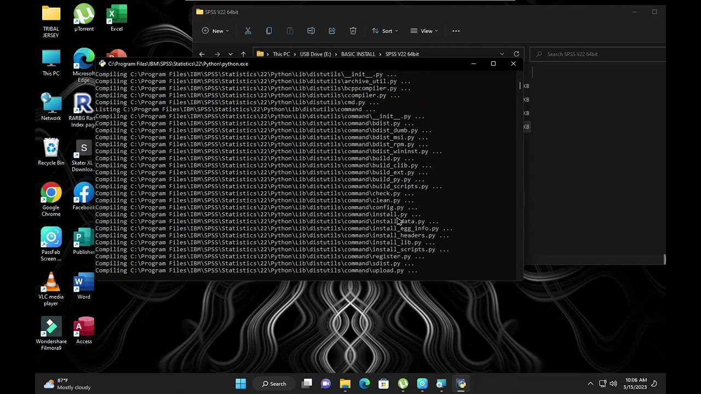Open the View dropdown in File Explorer
Viewport: 701px width, 394px height.
[424, 31]
